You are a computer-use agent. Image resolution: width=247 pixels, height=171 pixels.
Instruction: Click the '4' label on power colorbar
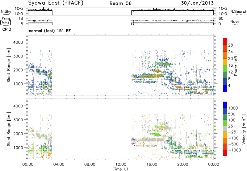click(229, 85)
